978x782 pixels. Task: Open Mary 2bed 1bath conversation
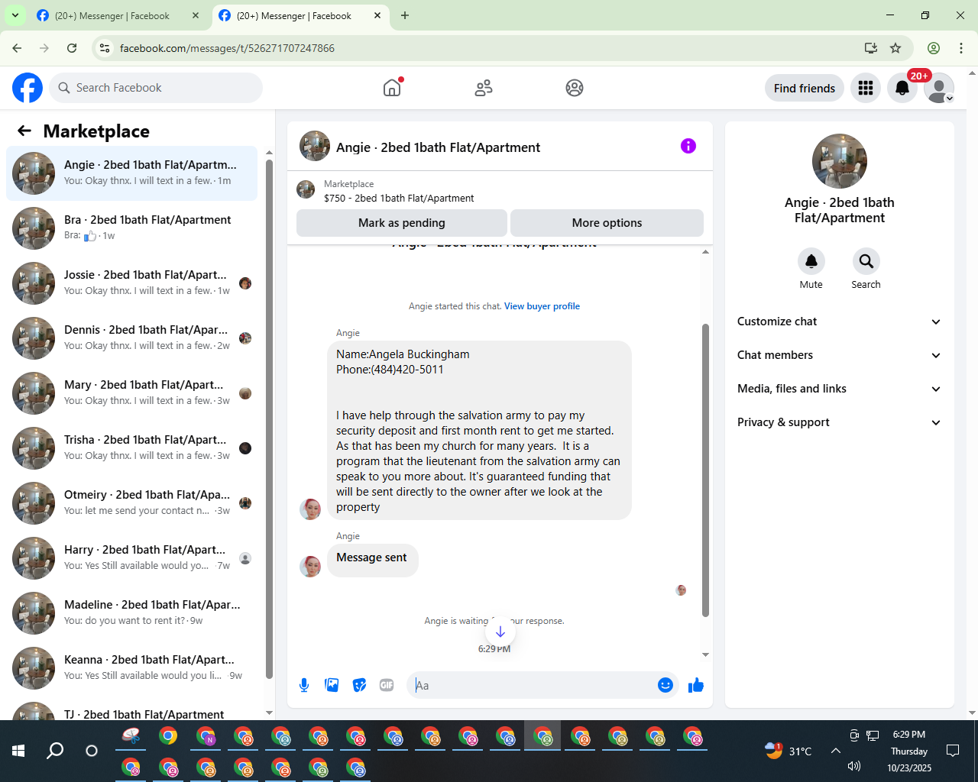[131, 393]
